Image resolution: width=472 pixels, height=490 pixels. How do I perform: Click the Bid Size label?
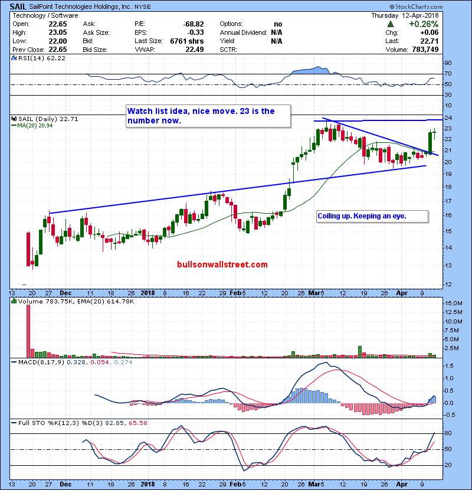(x=95, y=50)
